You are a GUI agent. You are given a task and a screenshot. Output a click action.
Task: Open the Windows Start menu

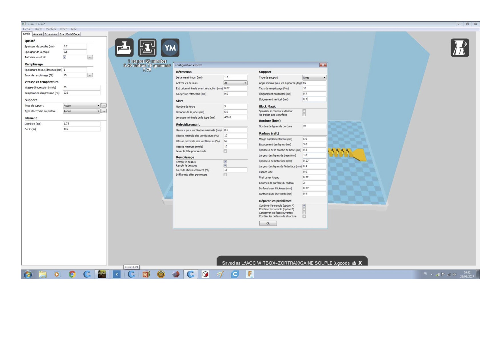[x=28, y=275]
